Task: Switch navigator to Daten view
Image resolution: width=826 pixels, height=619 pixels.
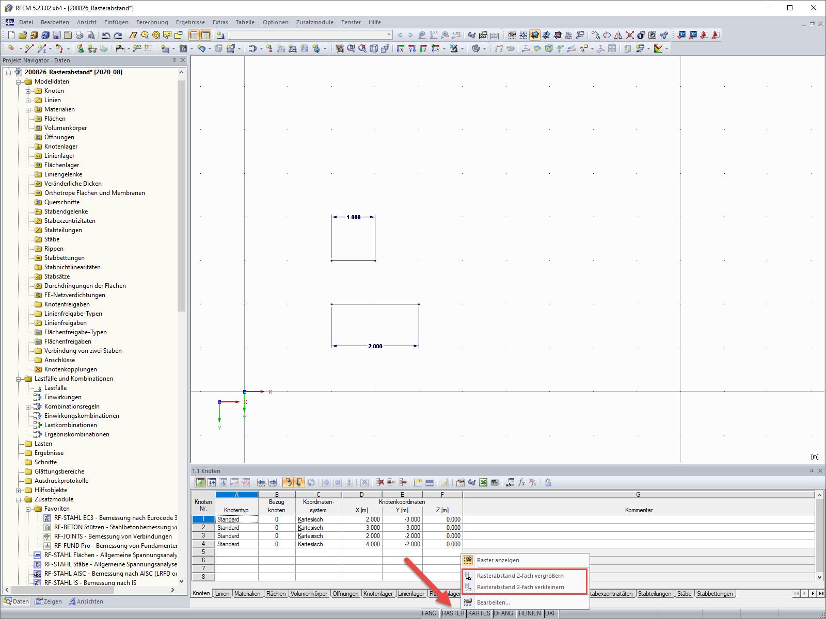Action: click(x=17, y=601)
